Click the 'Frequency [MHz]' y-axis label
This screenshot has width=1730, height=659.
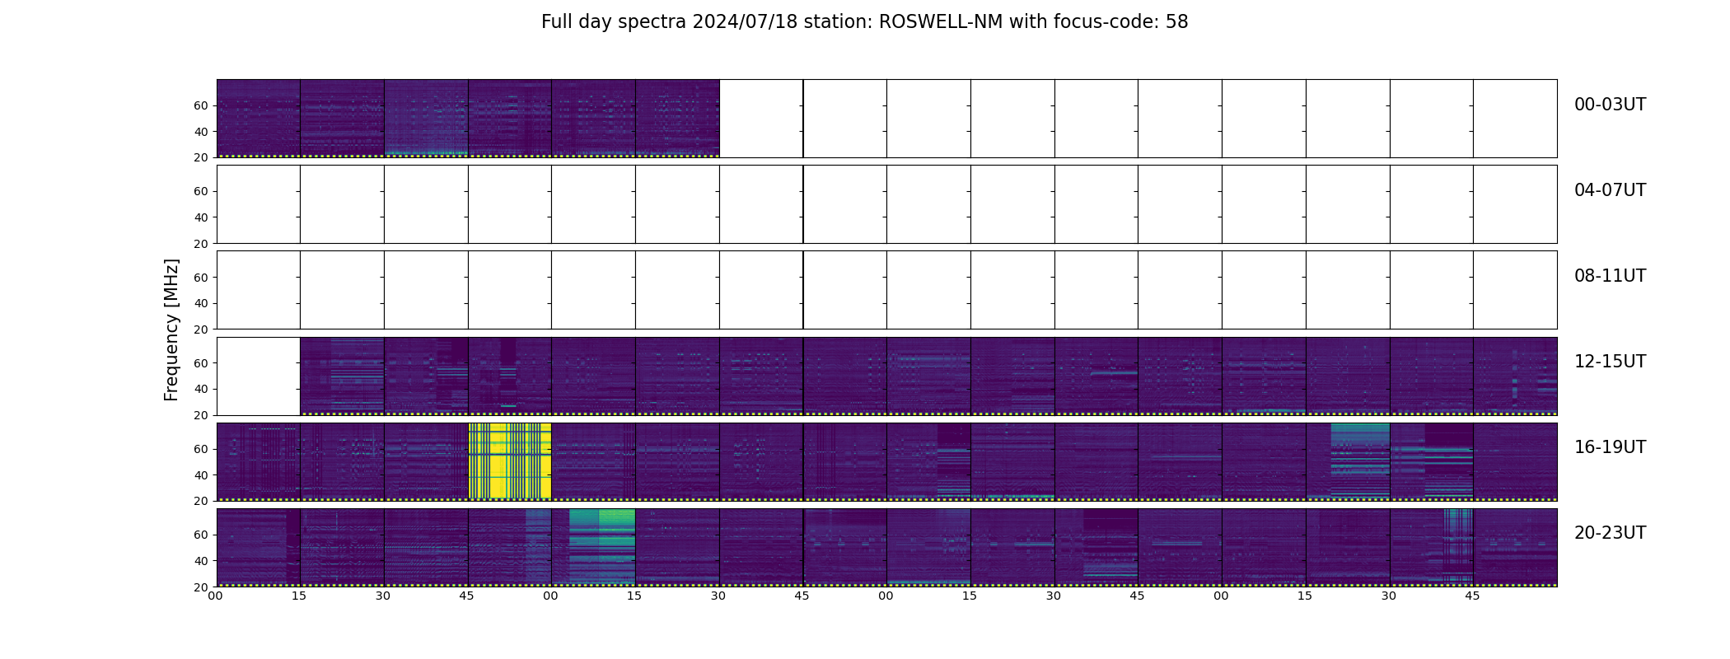(x=171, y=329)
